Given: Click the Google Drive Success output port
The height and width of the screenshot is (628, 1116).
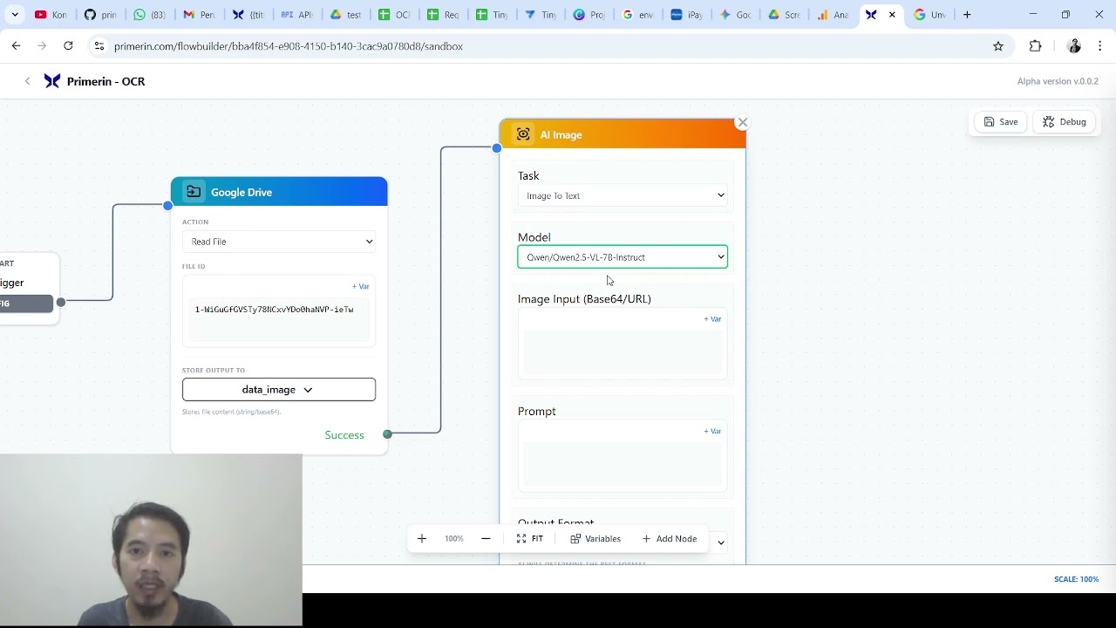Looking at the screenshot, I should pos(387,433).
